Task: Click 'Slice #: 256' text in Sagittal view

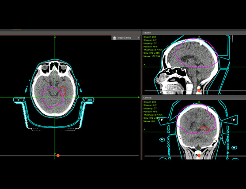Action: pyautogui.click(x=150, y=37)
